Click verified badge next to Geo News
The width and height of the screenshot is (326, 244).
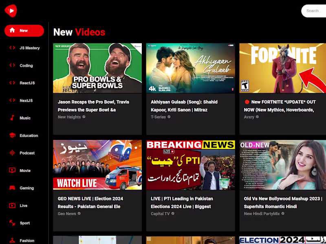click(x=79, y=213)
